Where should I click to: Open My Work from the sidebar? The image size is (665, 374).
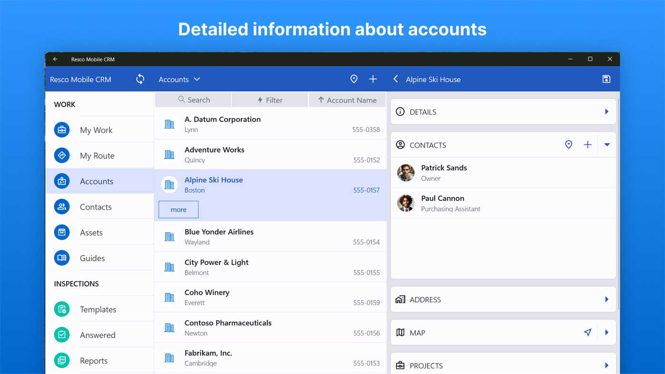96,129
